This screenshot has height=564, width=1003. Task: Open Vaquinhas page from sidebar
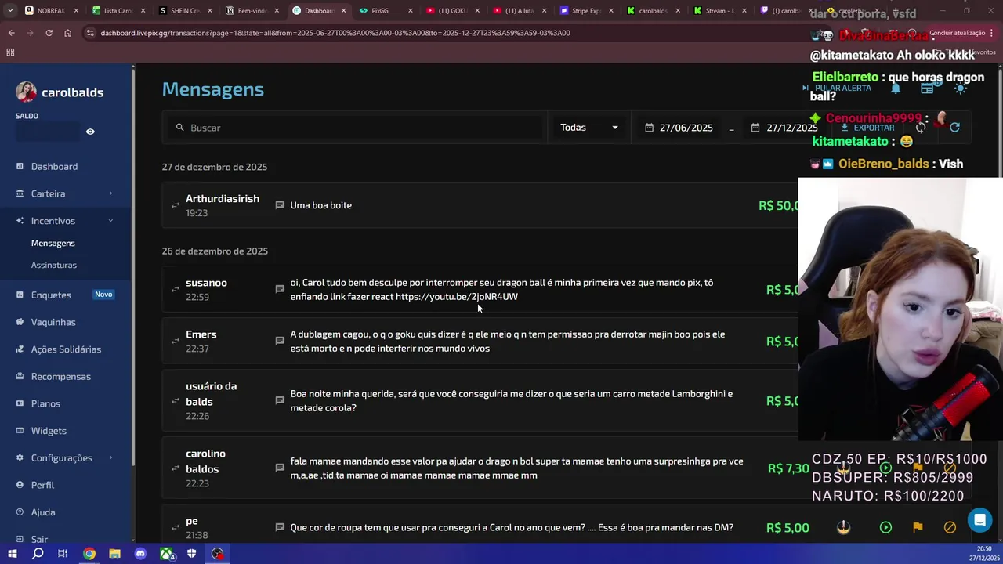click(x=53, y=322)
